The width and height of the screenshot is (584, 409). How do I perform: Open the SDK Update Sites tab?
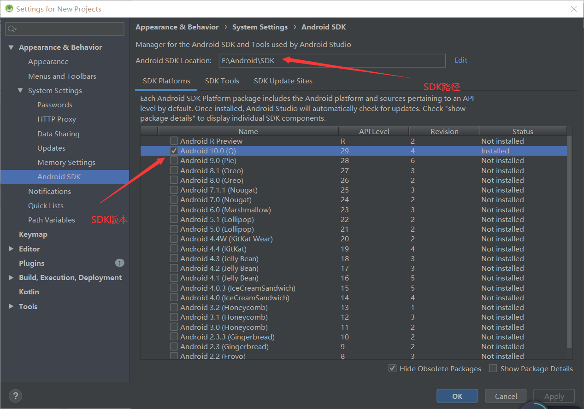pos(283,81)
